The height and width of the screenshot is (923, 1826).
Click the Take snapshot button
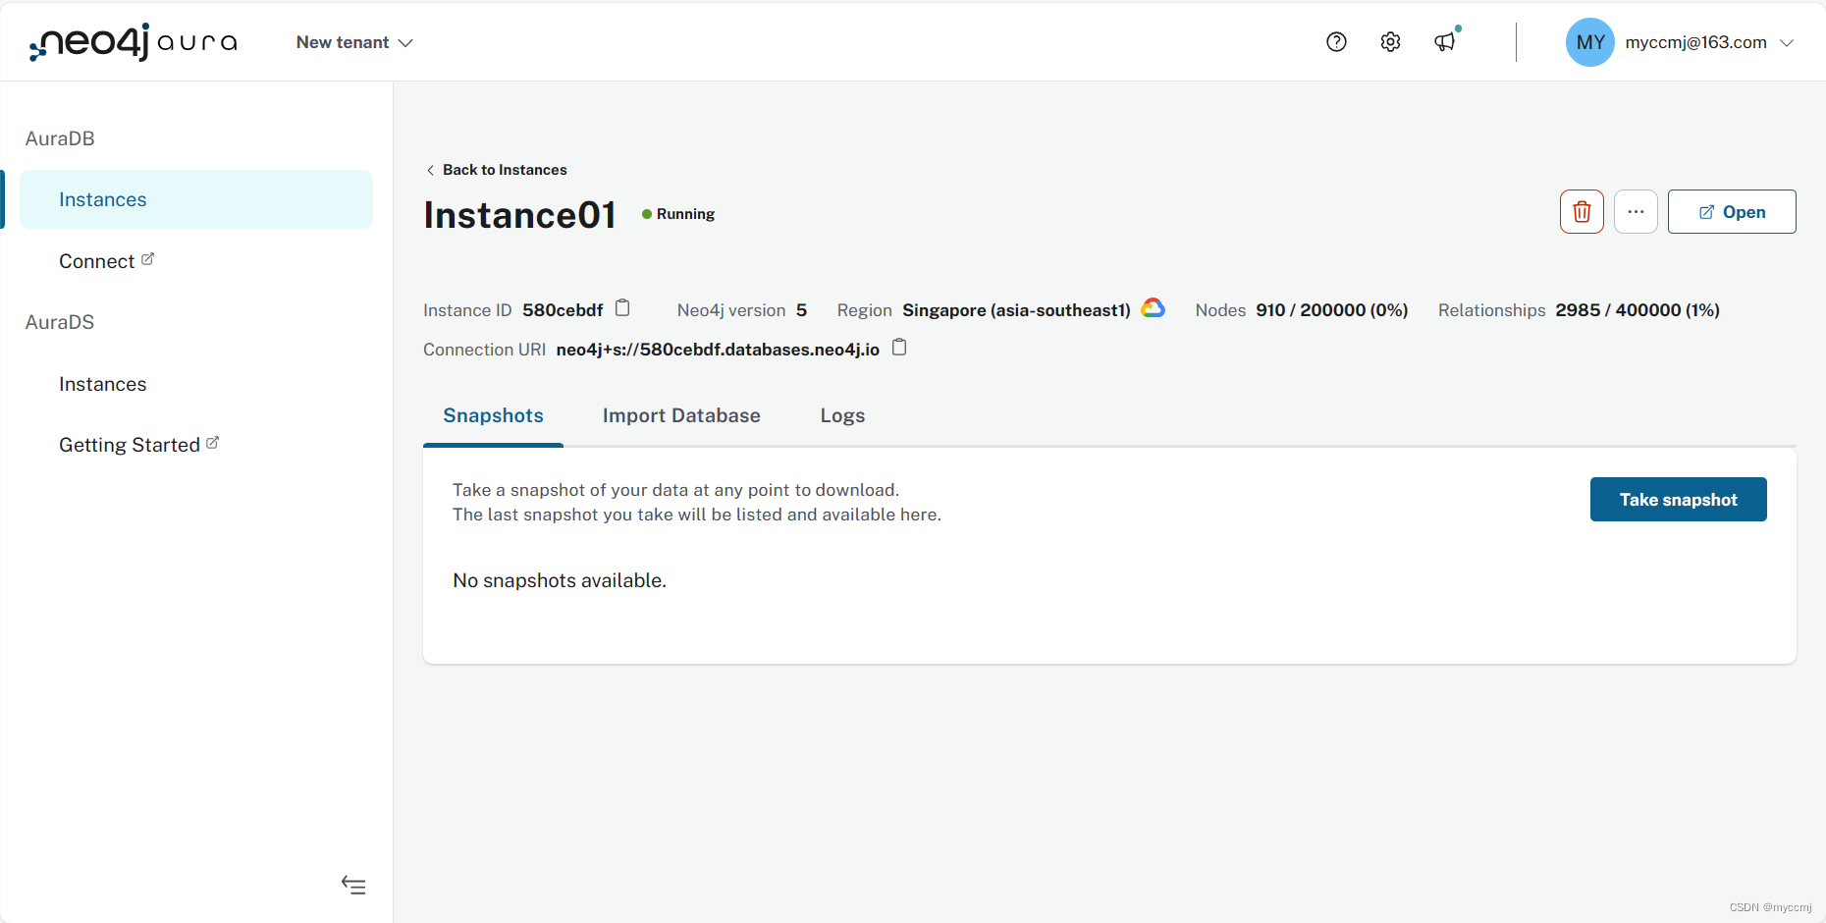(1678, 499)
